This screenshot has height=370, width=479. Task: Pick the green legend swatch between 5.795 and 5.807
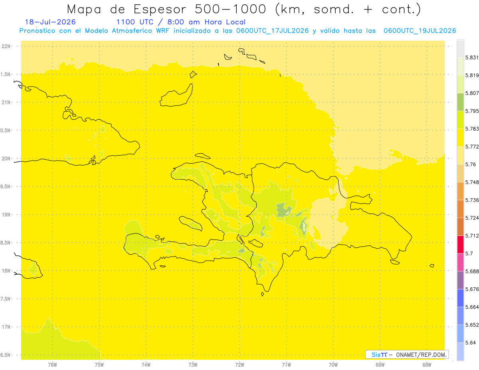[x=460, y=102]
